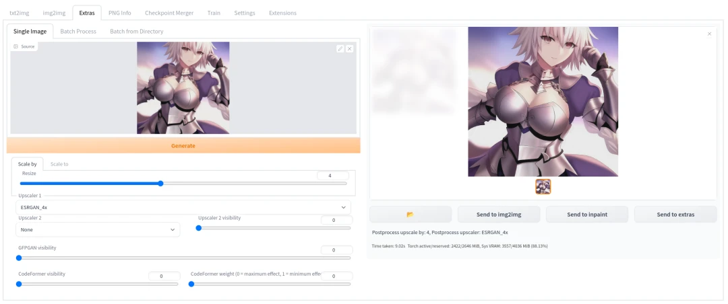
Task: Close the output gallery preview with X
Action: pyautogui.click(x=709, y=34)
